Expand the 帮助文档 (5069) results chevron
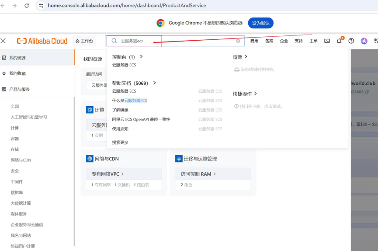Viewport: 378px width, 251px height. pyautogui.click(x=155, y=83)
